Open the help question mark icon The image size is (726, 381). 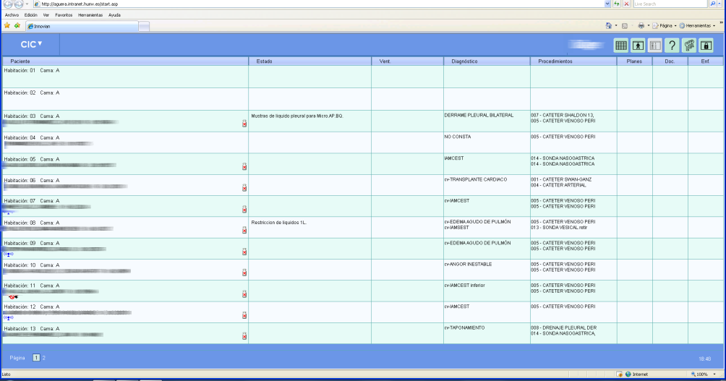tap(672, 46)
